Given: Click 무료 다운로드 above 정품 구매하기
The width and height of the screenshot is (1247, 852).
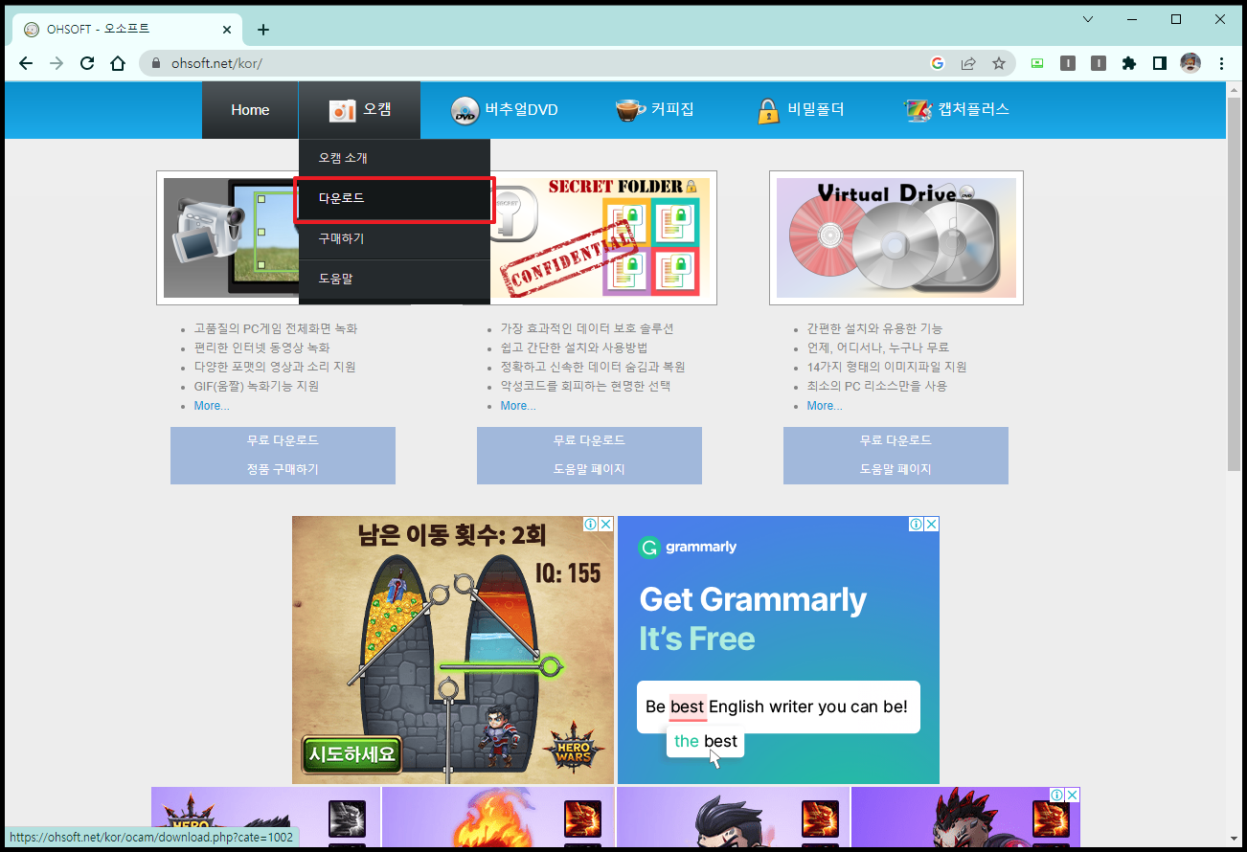Looking at the screenshot, I should pyautogui.click(x=283, y=440).
